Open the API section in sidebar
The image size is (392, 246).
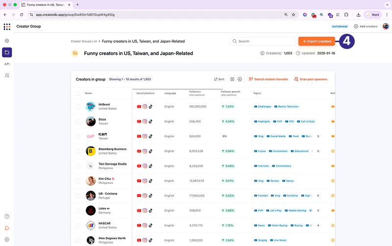(7, 64)
